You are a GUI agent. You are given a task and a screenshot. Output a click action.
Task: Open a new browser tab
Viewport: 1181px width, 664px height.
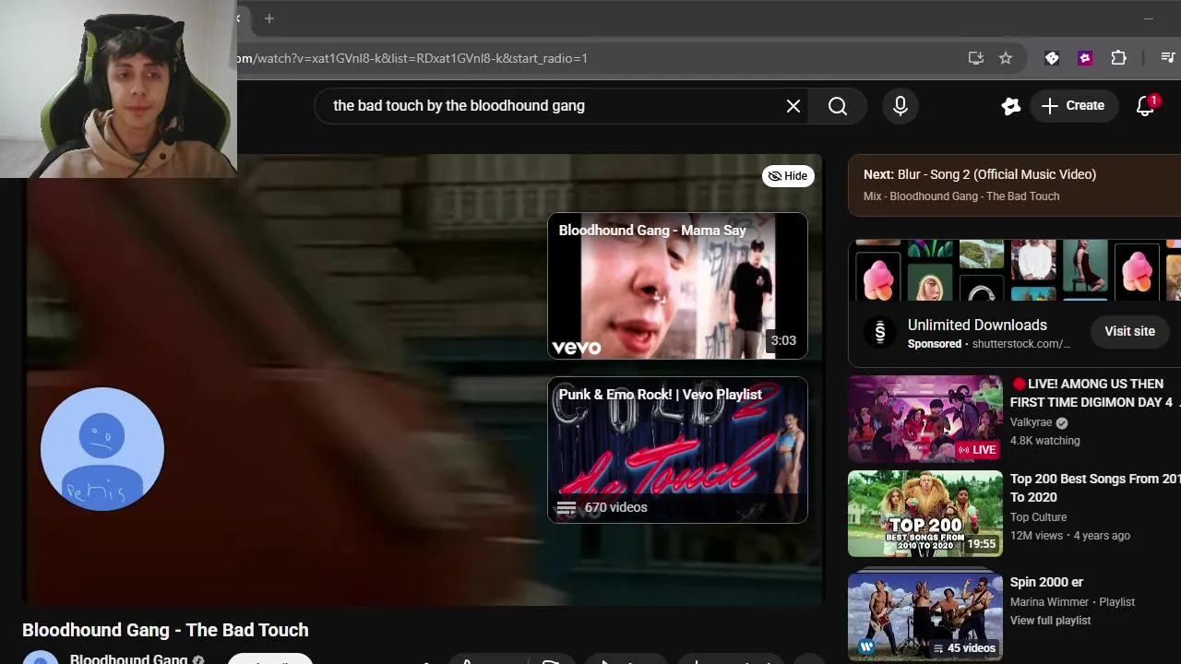pos(269,18)
